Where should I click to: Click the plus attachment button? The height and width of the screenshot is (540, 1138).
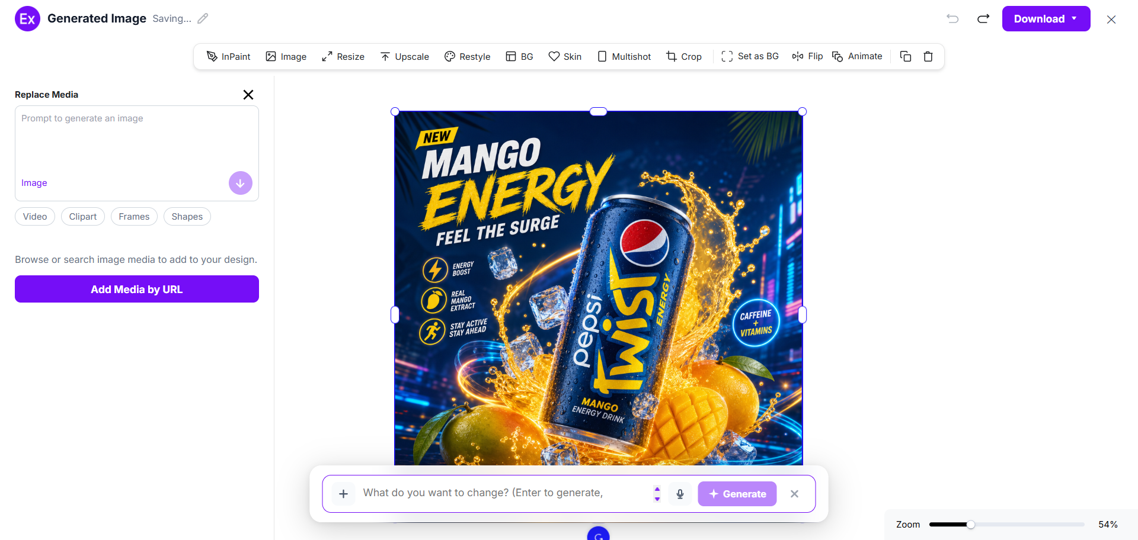343,494
